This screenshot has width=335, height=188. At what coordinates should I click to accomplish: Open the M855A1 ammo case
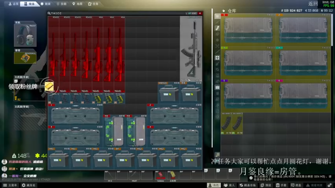tap(169, 93)
